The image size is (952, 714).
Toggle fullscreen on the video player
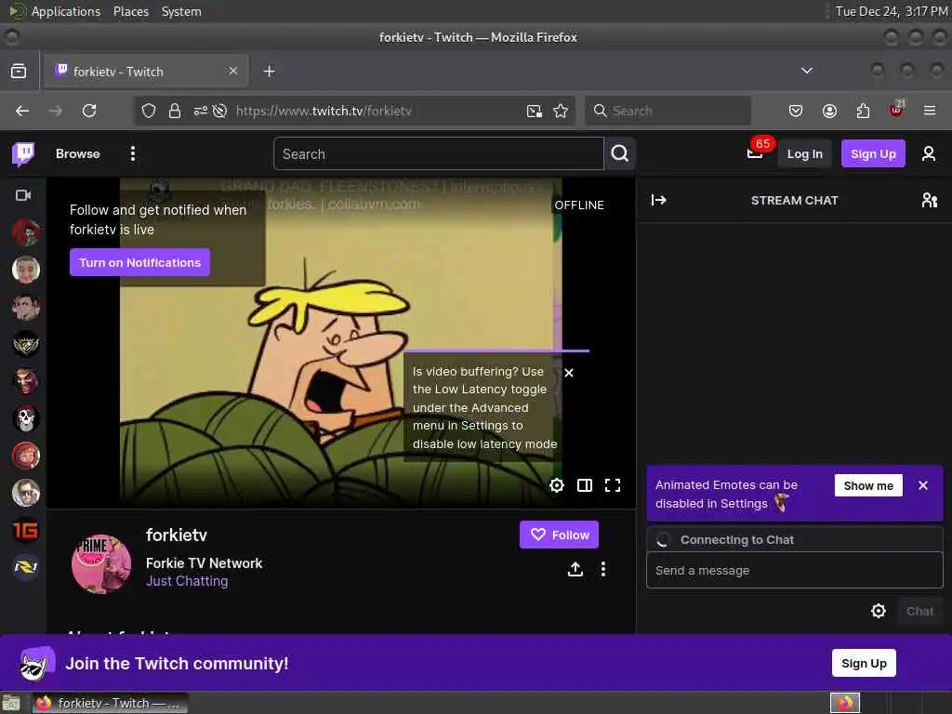[613, 485]
